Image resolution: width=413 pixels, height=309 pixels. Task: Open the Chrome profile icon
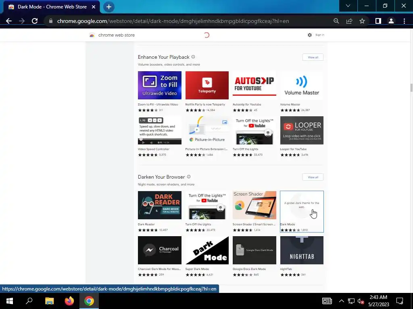pos(391,21)
